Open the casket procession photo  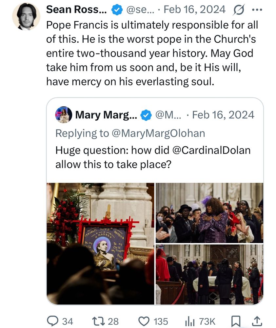[209, 274]
